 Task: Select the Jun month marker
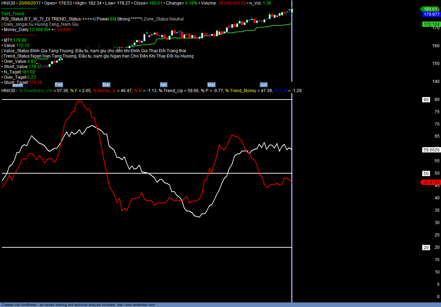264,85
